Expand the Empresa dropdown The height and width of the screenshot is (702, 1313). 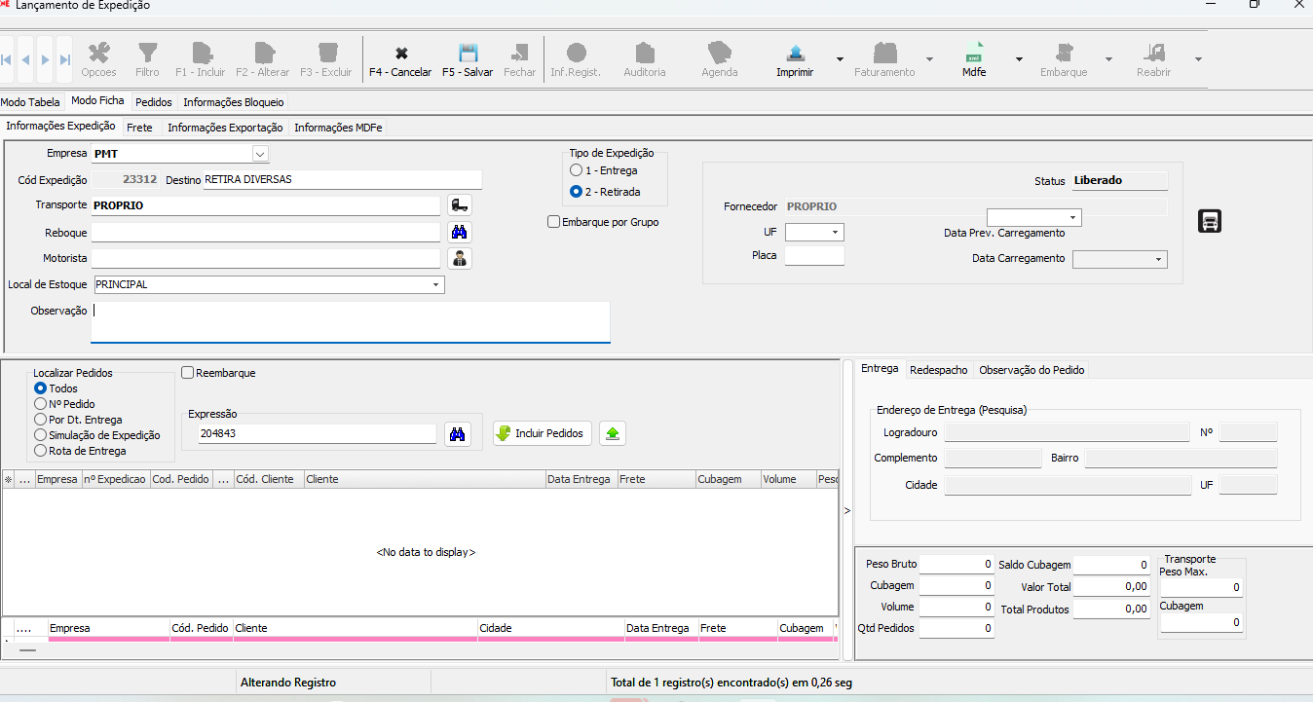click(x=259, y=154)
